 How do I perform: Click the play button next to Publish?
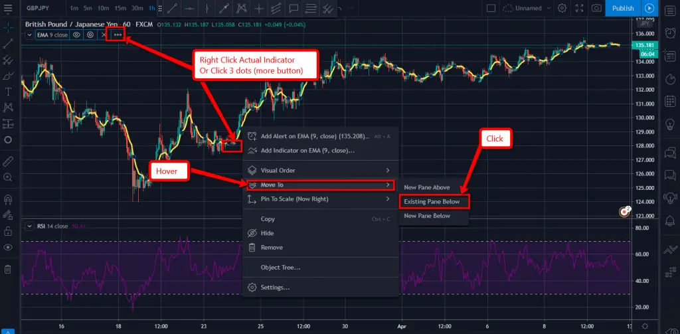[649, 8]
